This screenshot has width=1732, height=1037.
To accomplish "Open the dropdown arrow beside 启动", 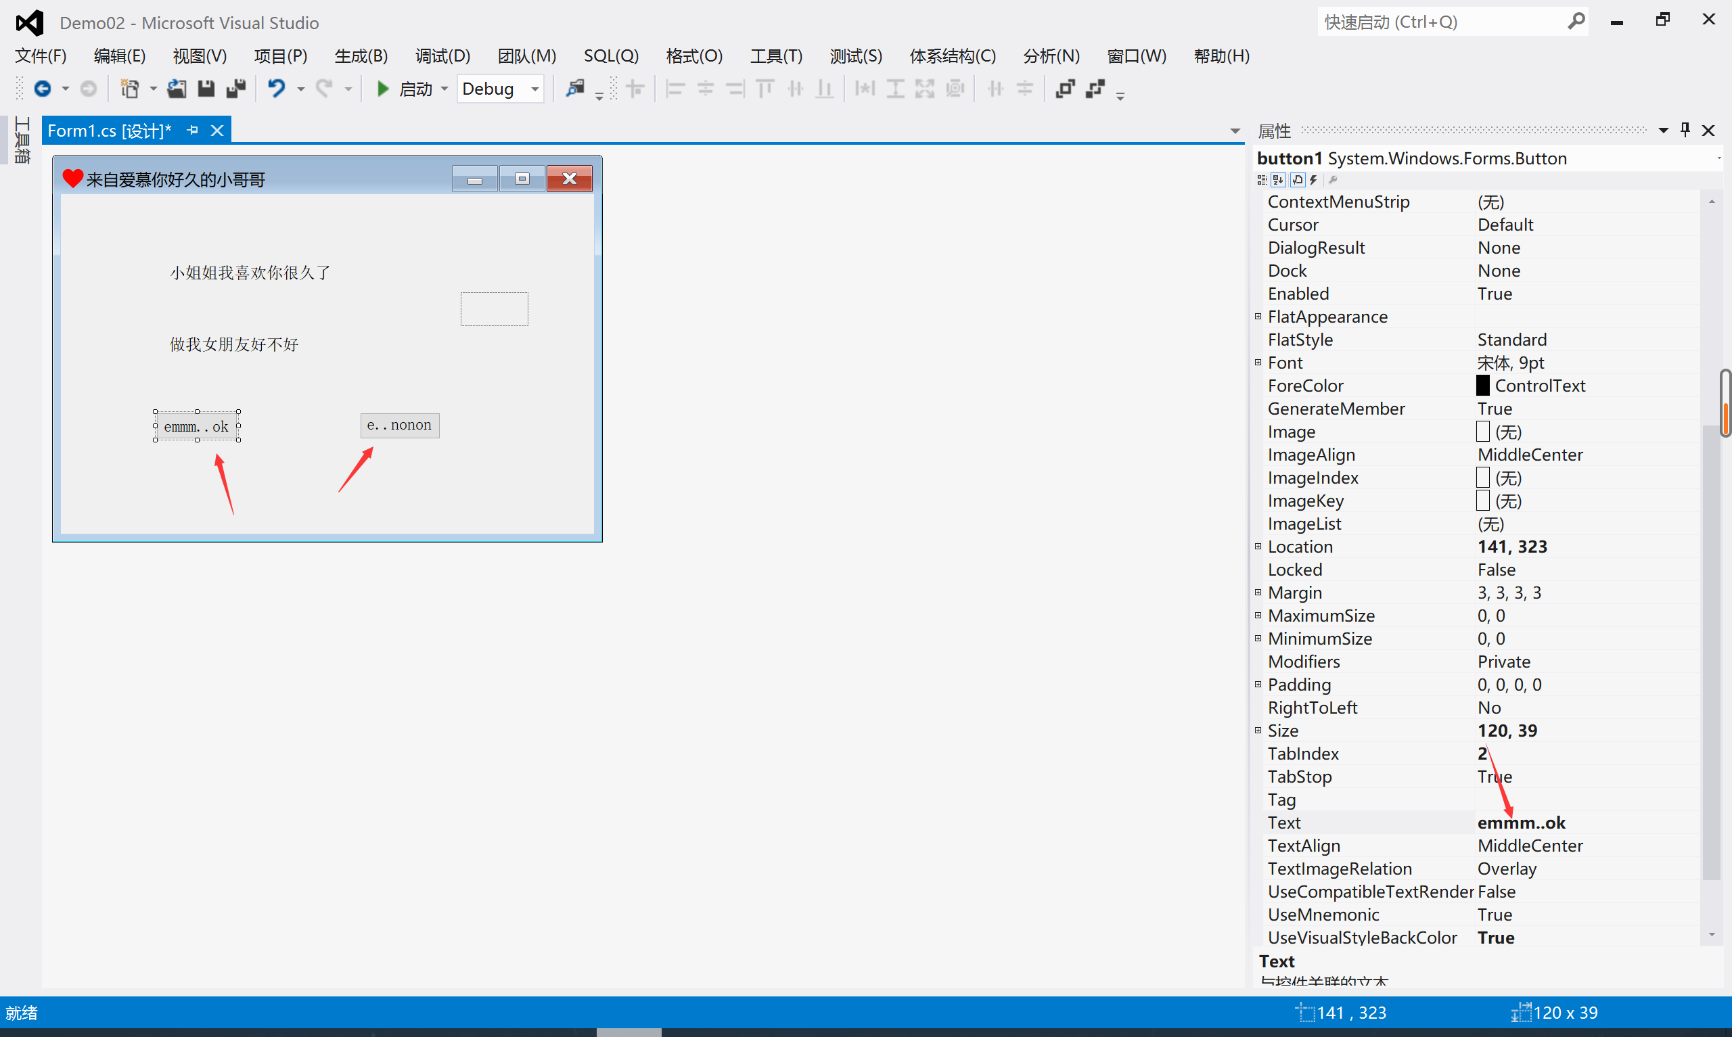I will [445, 89].
